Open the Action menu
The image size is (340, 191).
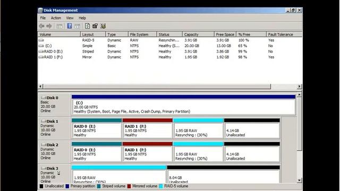coord(56,18)
